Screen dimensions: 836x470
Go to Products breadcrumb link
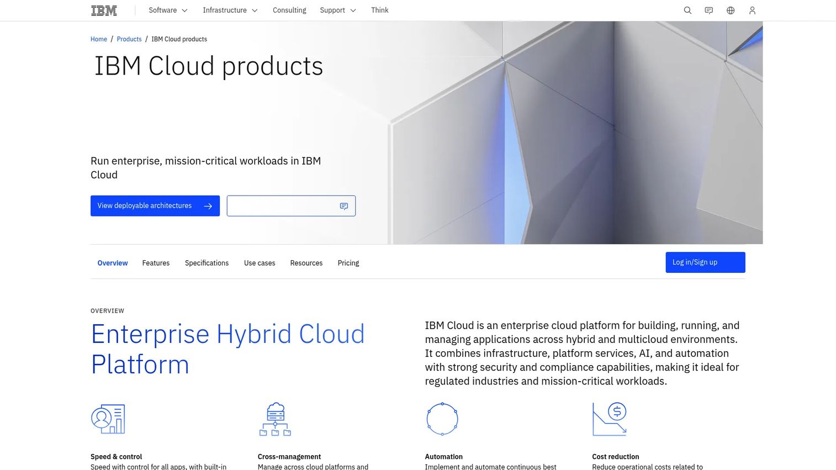click(129, 39)
